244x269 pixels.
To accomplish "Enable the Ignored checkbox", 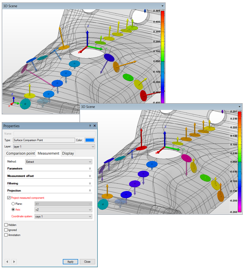I will tap(6, 230).
